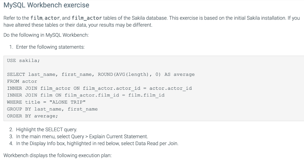
Task: Click step 1 "Enter the following statements"
Action: (x=50, y=47)
